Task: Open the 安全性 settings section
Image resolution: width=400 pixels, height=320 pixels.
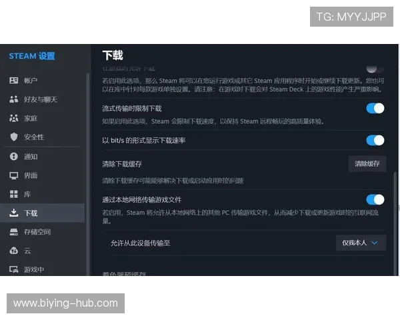Action: 43,137
